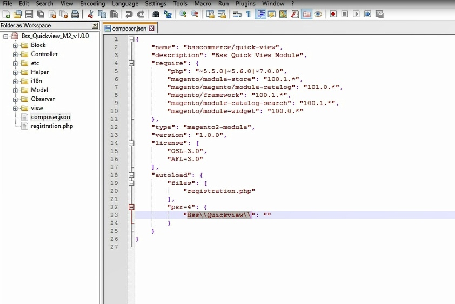Image resolution: width=455 pixels, height=304 pixels.
Task: Collapse the code fold at line 18 "autoload"
Action: coord(131,175)
